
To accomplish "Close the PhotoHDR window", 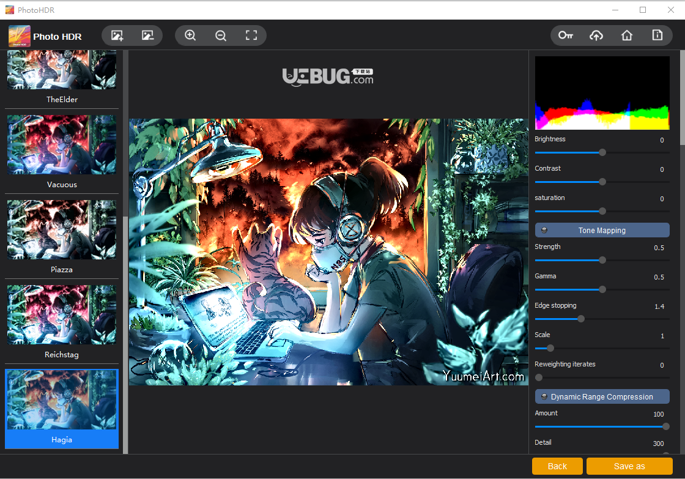I will tap(670, 10).
